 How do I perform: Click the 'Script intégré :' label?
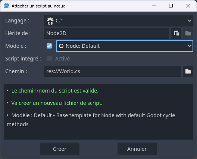click(x=23, y=59)
